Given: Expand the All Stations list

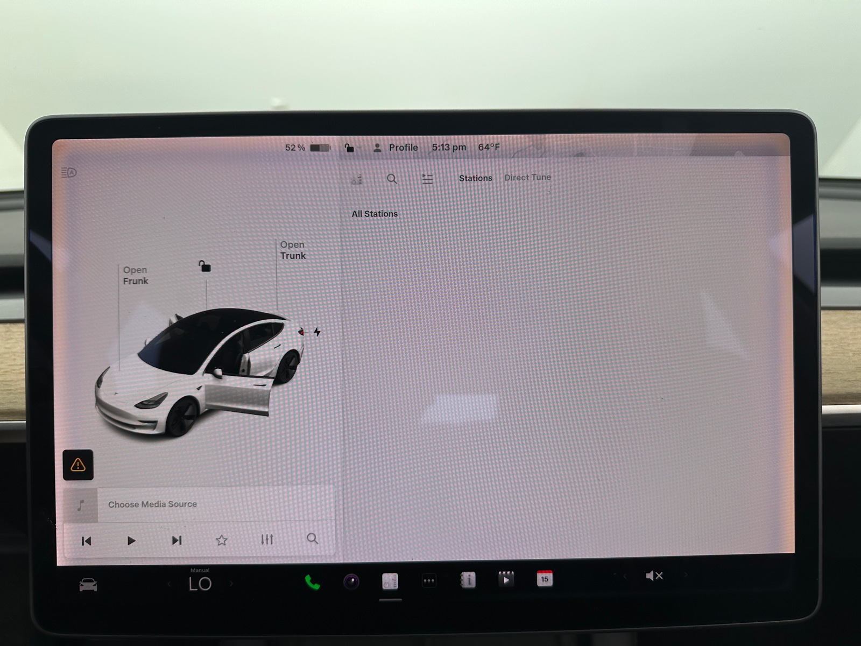Looking at the screenshot, I should click(x=375, y=214).
